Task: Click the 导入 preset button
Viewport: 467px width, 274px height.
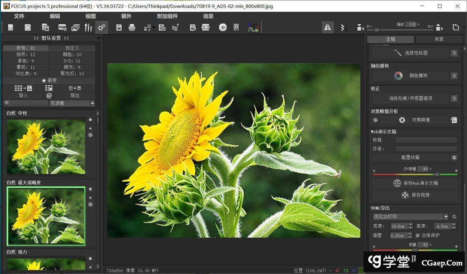Action: coord(23,96)
